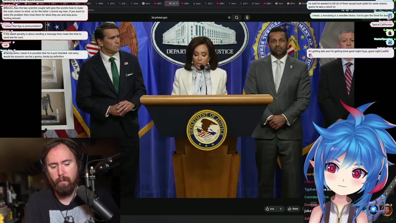This screenshot has height=223, width=396.
Task: Clear the '3d printed gun' search text
Action: (x=229, y=18)
